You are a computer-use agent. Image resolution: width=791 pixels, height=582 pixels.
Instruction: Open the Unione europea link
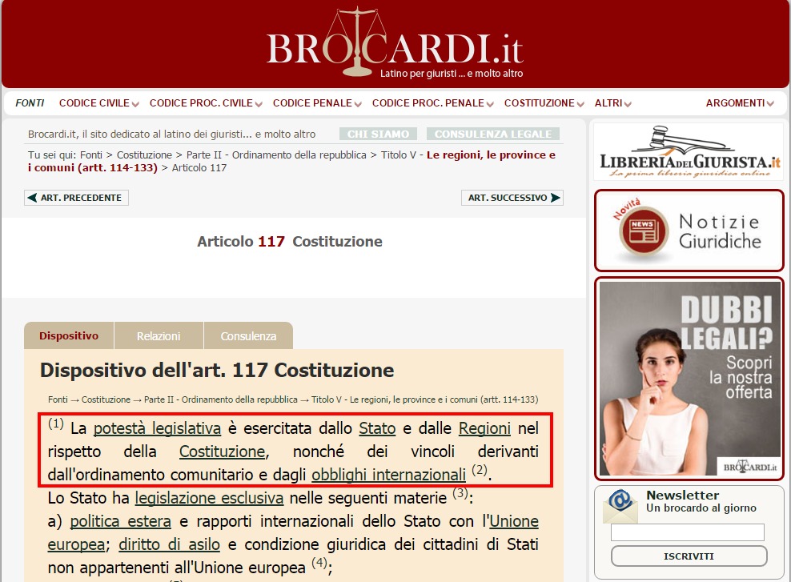click(514, 521)
